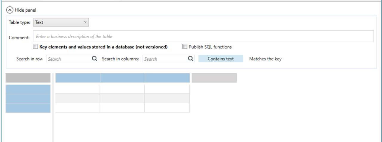The width and height of the screenshot is (382, 142).
Task: Select the Contains text search mode
Action: tap(221, 59)
